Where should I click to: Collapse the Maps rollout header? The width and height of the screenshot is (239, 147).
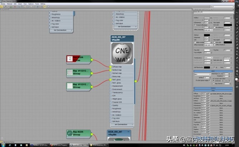[x=213, y=90]
